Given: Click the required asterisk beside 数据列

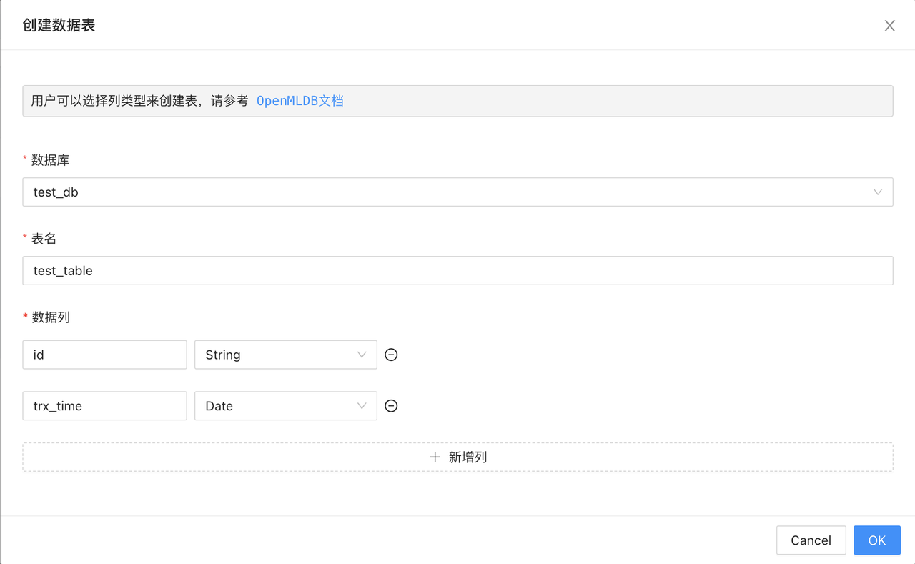Looking at the screenshot, I should pos(26,317).
